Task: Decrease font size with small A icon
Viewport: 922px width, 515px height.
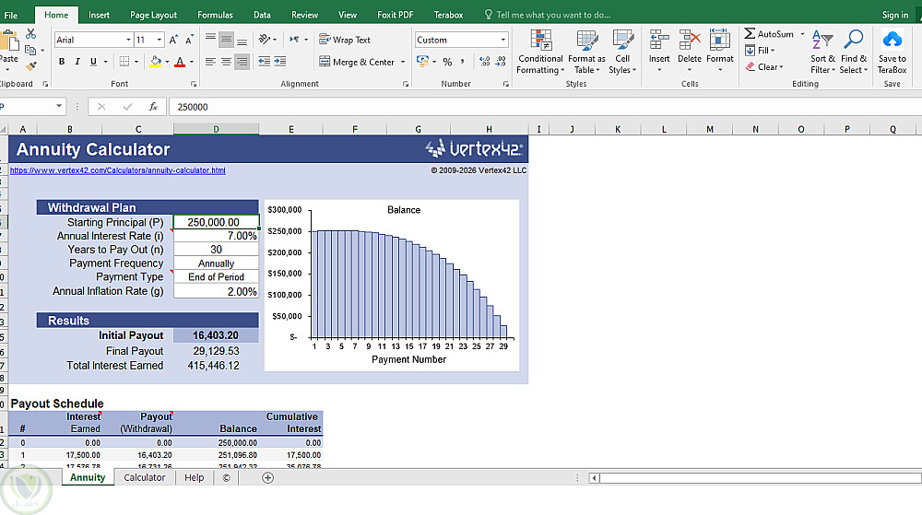Action: (189, 40)
